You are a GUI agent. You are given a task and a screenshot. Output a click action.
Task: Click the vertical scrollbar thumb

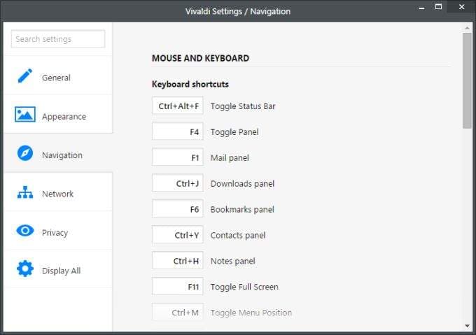[467, 80]
